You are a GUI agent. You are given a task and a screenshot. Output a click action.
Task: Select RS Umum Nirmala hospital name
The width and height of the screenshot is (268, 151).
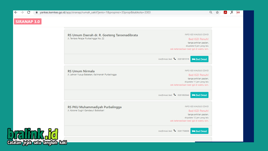tap(81, 71)
